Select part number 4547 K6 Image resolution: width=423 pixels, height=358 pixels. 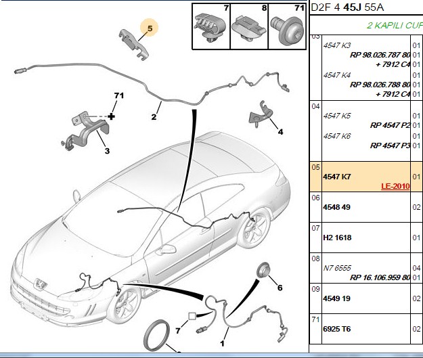click(x=337, y=136)
